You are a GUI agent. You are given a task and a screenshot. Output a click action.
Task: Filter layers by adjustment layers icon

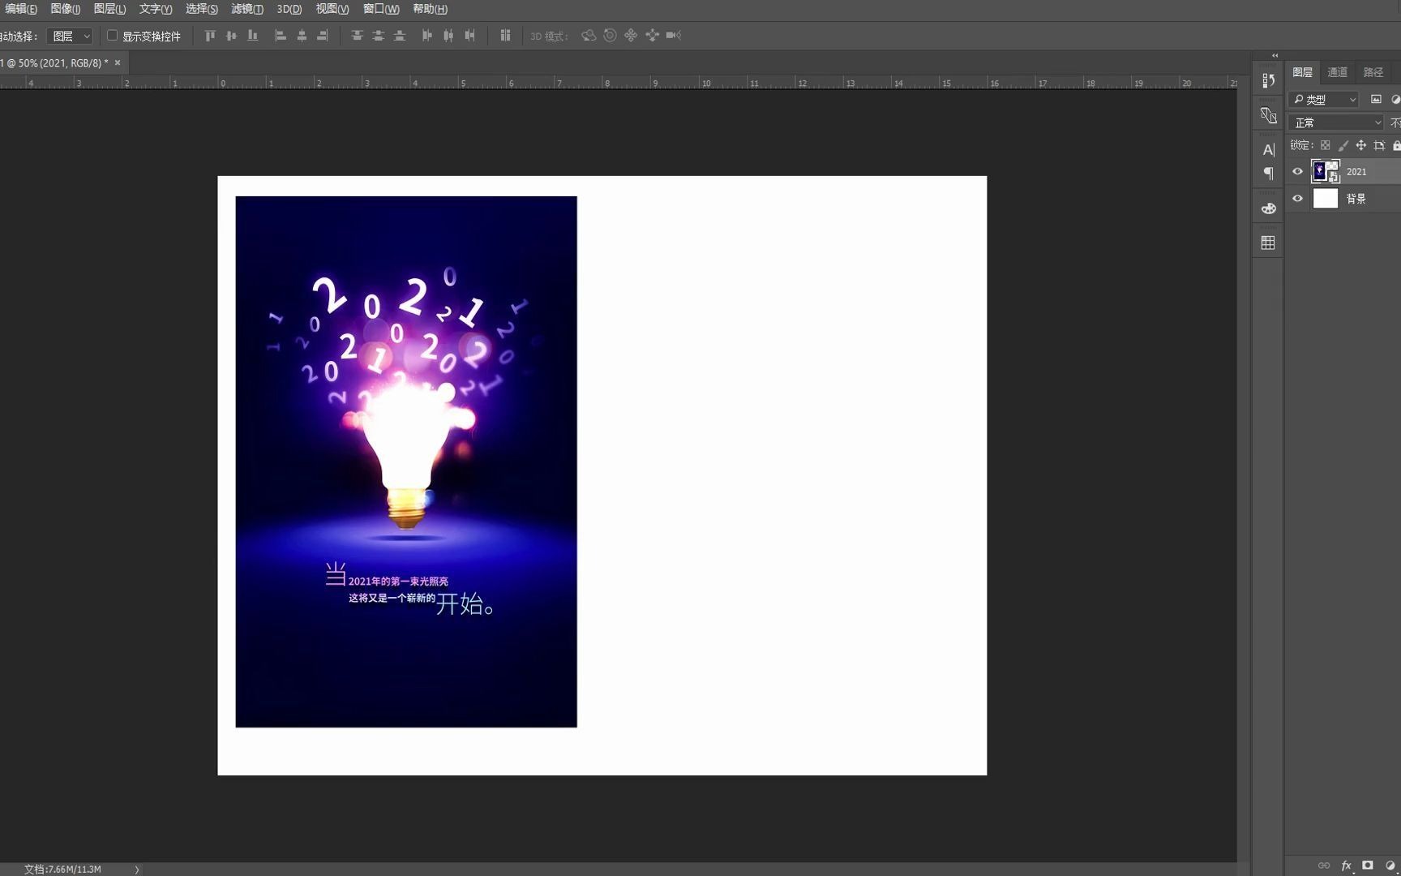click(1395, 99)
